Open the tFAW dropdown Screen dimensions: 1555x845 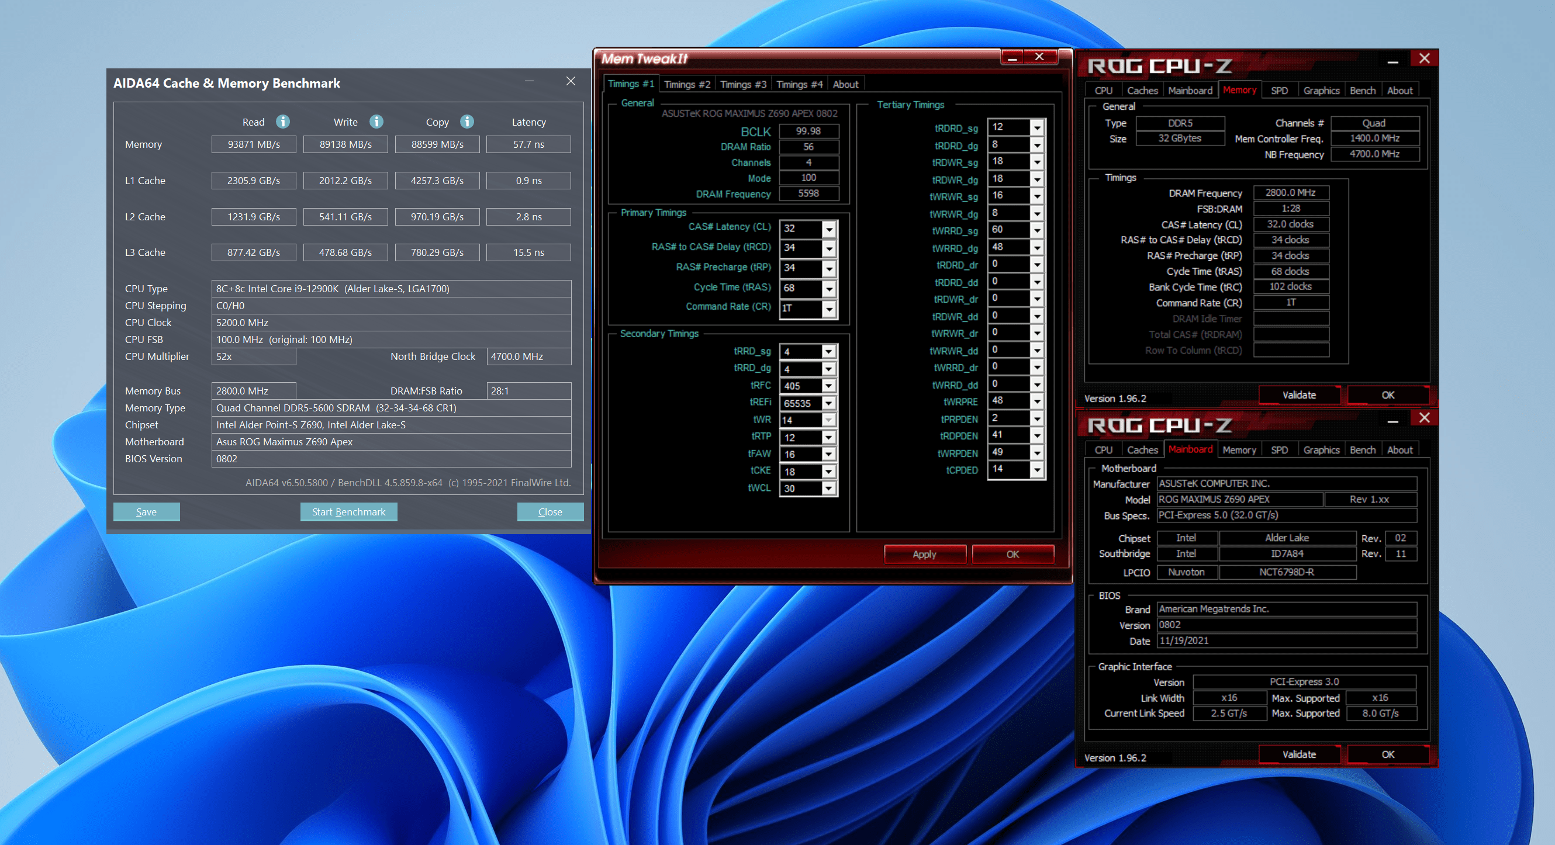point(829,455)
